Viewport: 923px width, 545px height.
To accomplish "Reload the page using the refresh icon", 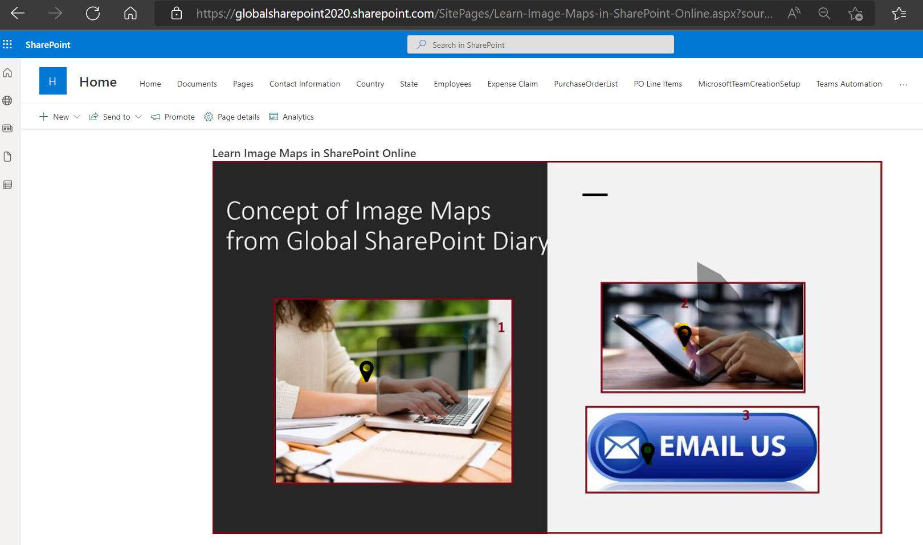I will pos(93,13).
